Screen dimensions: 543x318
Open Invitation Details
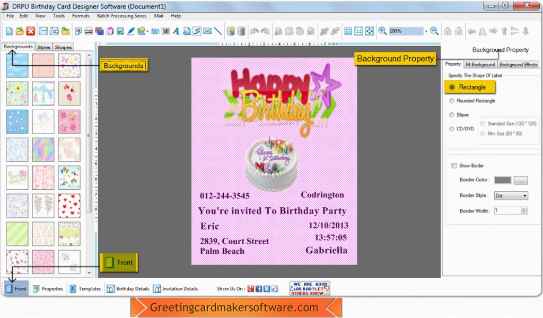pyautogui.click(x=175, y=289)
